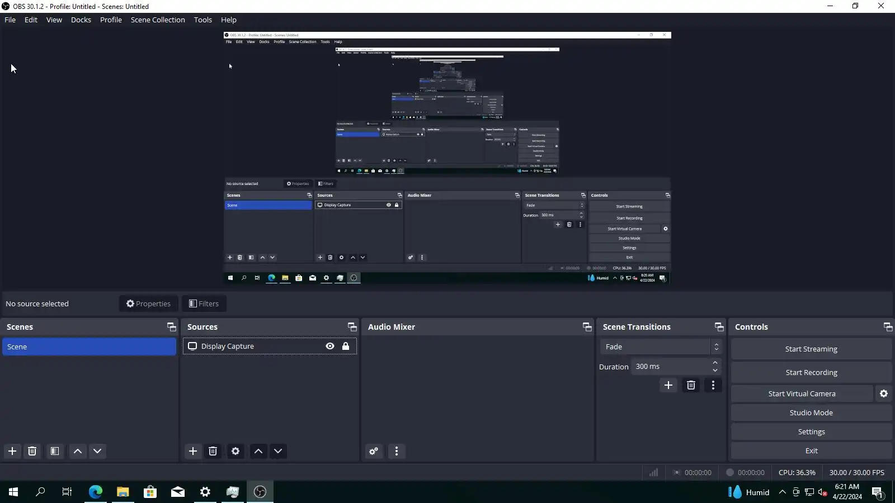The image size is (895, 503).
Task: Click Start Virtual Camera button
Action: point(802,393)
